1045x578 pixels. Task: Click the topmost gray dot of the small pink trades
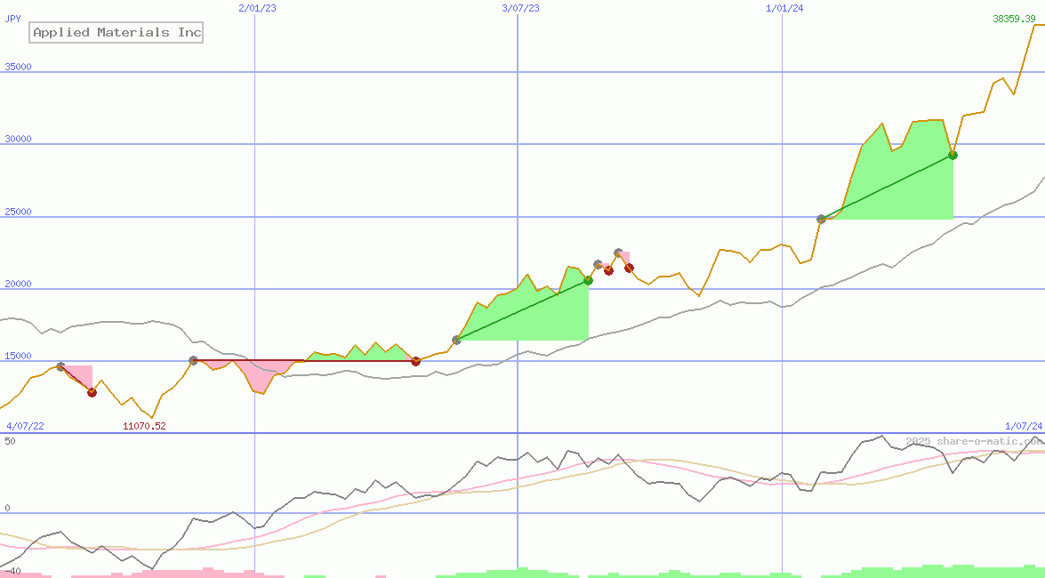618,253
